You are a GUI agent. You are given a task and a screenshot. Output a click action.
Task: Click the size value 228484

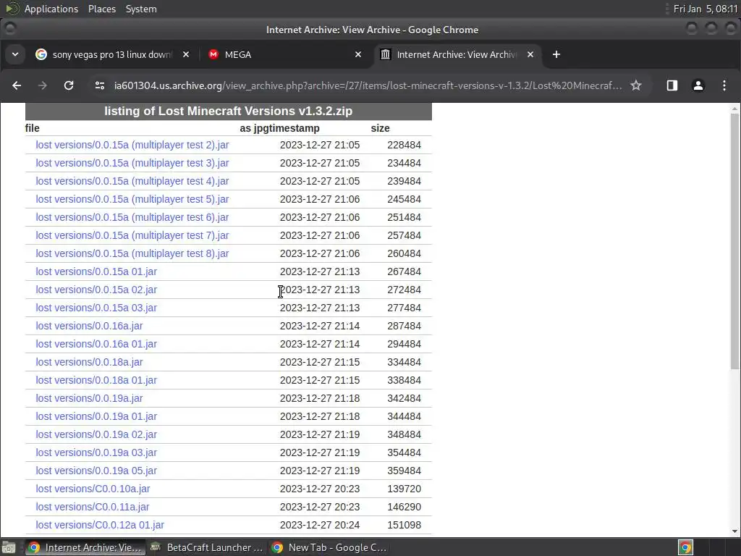(x=404, y=145)
